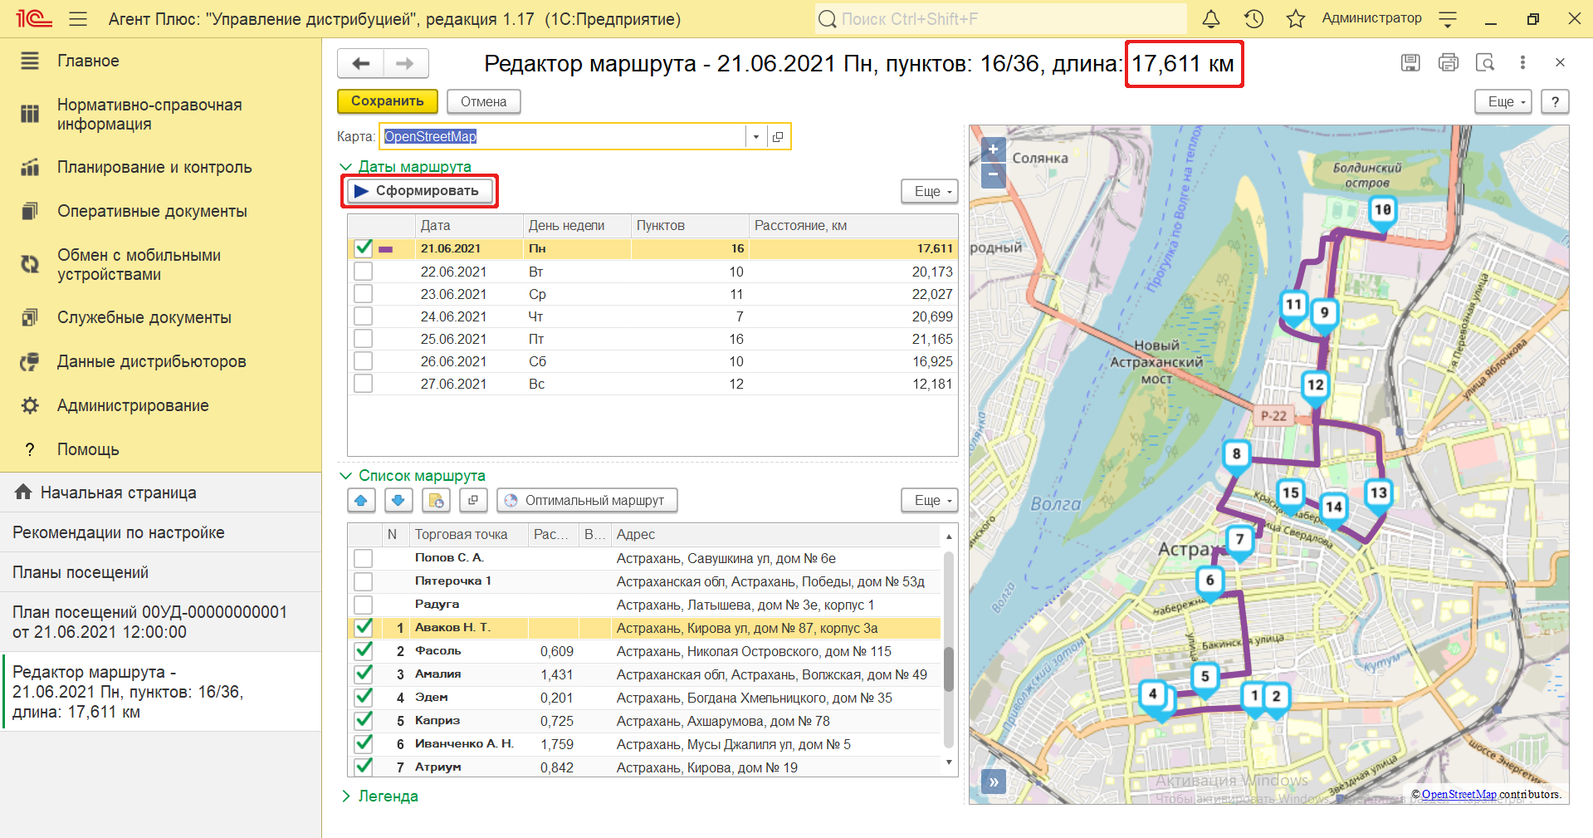
Task: Open settings panel icon next to Администратор
Action: (x=1448, y=18)
